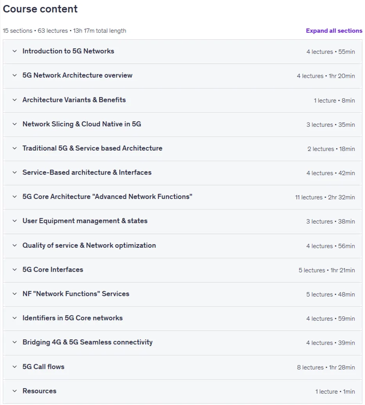Viewport: 365px width, 405px height.
Task: Expand the Introduction to 5G Networks chevron
Action: pos(15,51)
